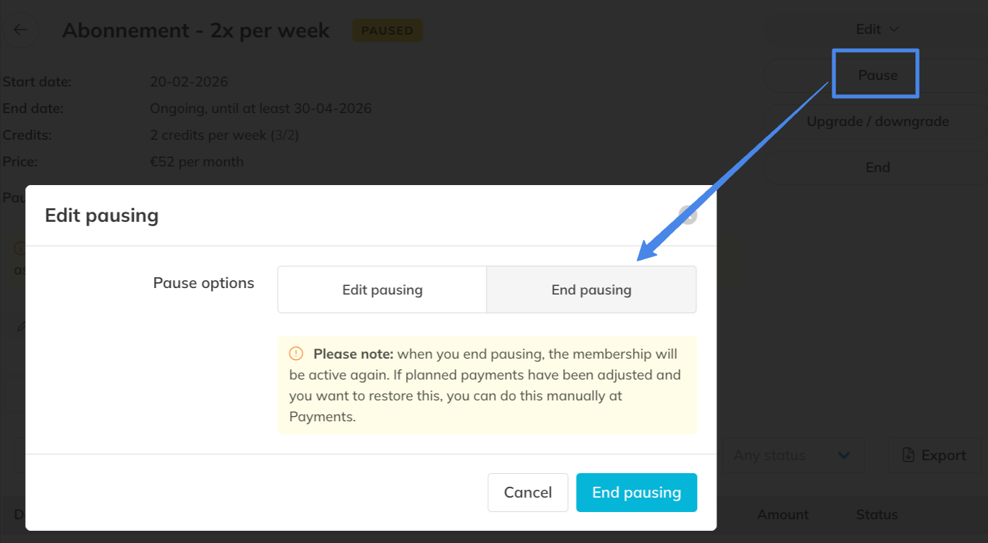The image size is (988, 543).
Task: Close the Edit pausing dialog with the X icon
Action: pos(688,215)
